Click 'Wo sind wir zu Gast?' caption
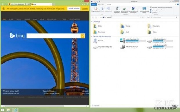The height and width of the screenshot is (112, 180). tap(11, 91)
